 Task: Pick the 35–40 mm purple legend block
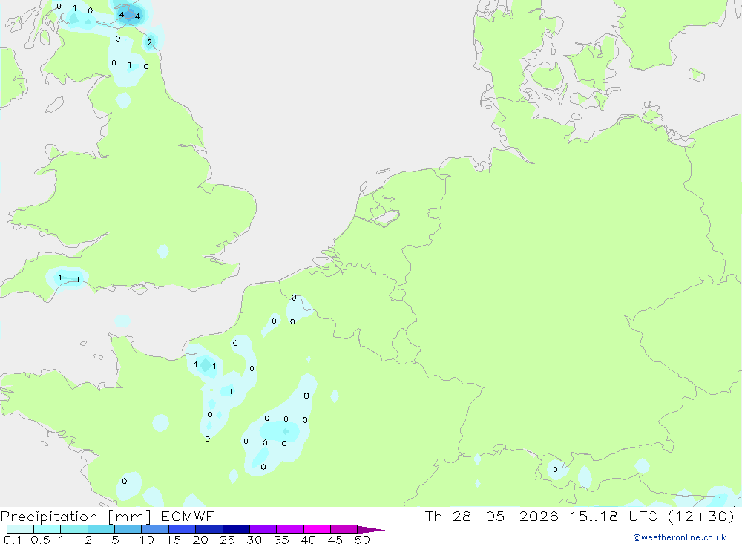(289, 529)
